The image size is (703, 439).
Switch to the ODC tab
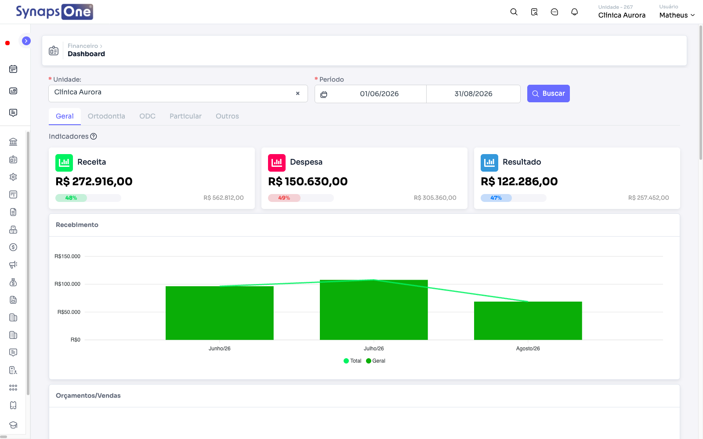148,116
